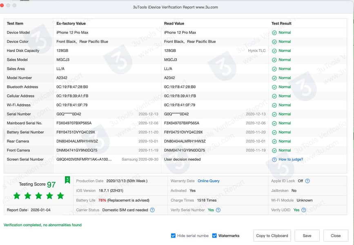Click the Save button

tap(307, 236)
